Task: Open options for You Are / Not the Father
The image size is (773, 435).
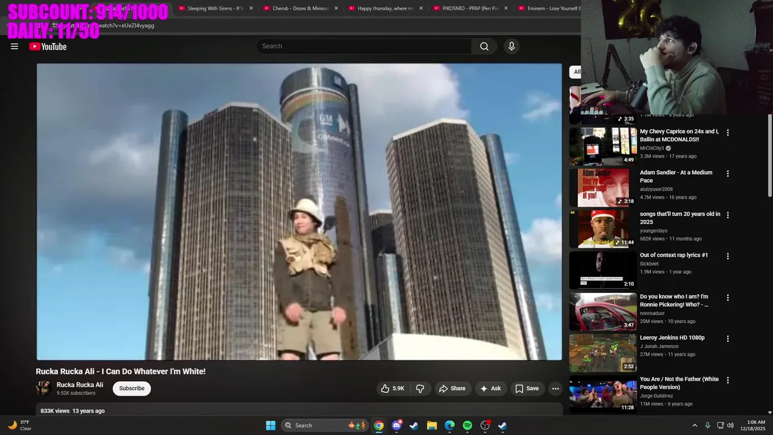Action: pyautogui.click(x=728, y=380)
